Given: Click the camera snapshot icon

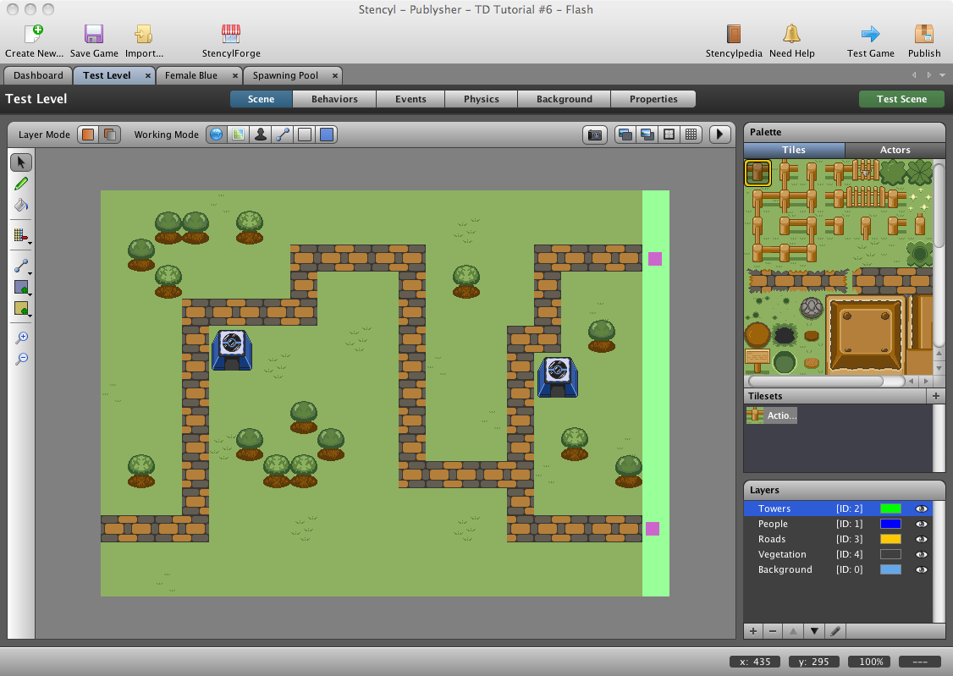Looking at the screenshot, I should pos(595,135).
